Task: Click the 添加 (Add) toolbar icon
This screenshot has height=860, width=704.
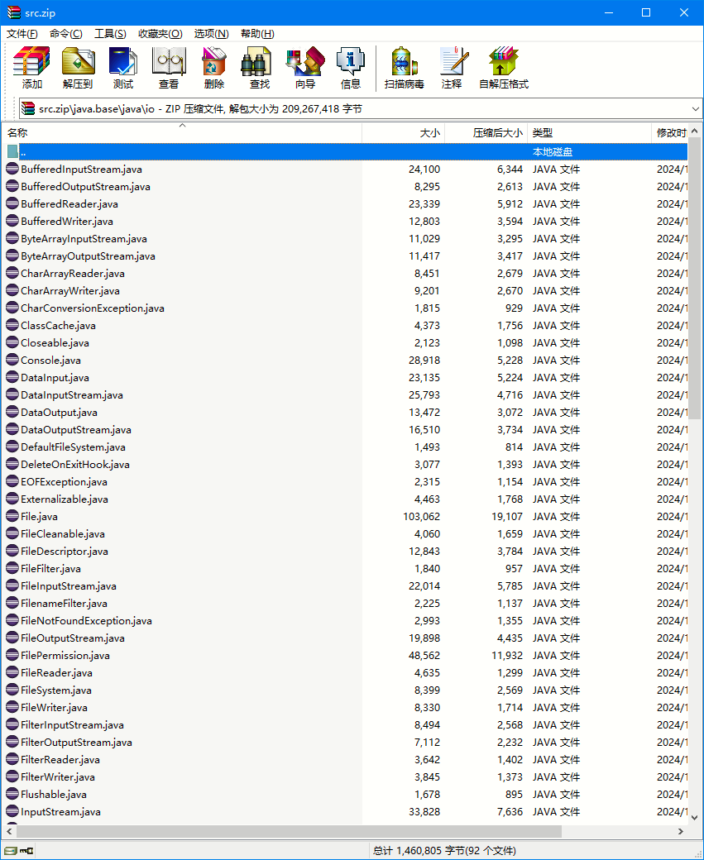Action: [32, 68]
